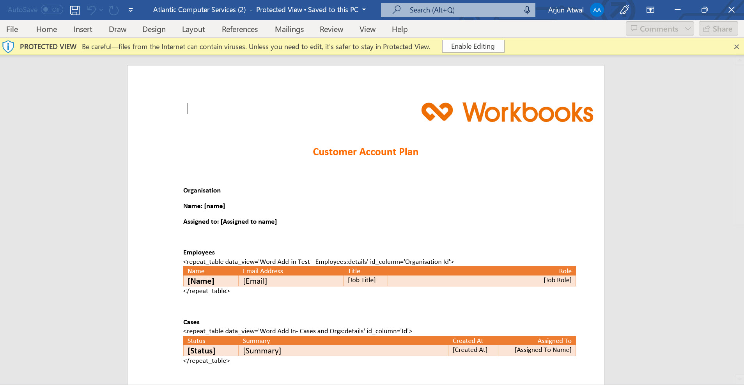Click the Employees repeat_table opening tag line
This screenshot has width=744, height=385.
319,262
